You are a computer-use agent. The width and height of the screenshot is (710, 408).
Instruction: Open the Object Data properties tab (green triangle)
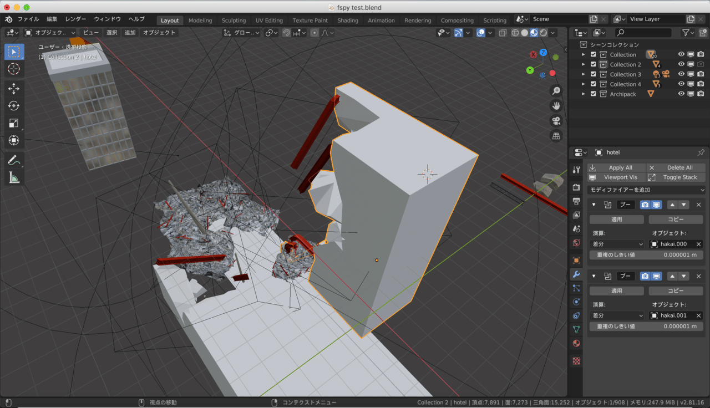pos(576,330)
